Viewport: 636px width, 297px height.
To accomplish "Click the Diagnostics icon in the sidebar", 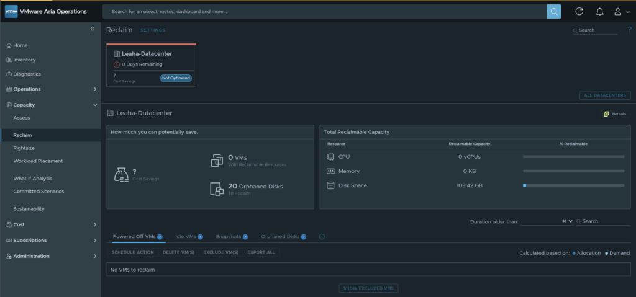I will (9, 74).
